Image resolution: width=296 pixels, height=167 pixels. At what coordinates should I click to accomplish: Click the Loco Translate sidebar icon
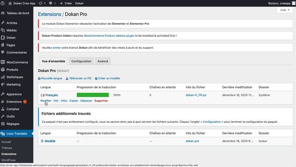click(x=3, y=134)
